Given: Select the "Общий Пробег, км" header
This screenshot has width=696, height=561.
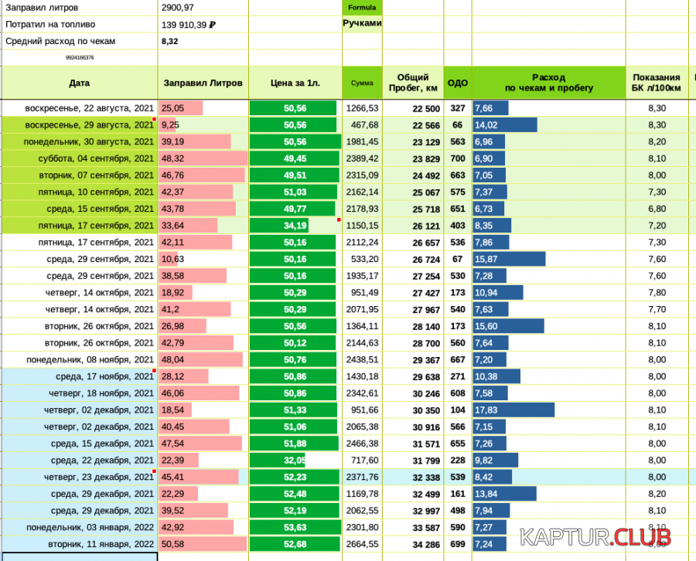Looking at the screenshot, I should point(413,83).
